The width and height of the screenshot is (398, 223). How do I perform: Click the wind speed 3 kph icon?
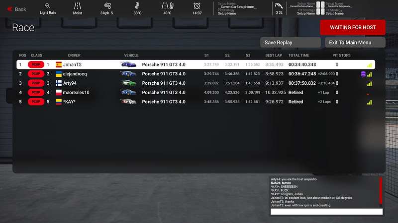(107, 5)
